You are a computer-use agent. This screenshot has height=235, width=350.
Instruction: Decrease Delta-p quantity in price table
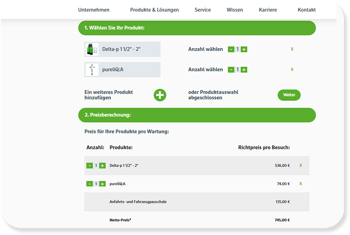pos(90,166)
